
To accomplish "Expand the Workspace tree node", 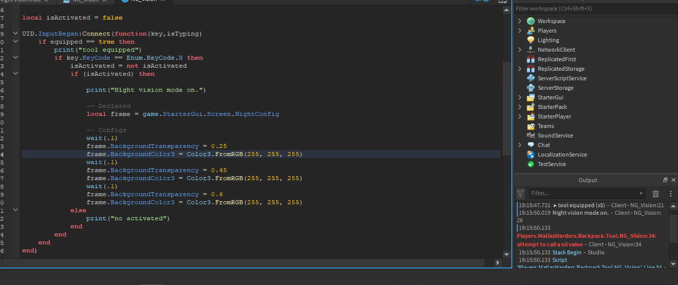I will click(x=519, y=21).
